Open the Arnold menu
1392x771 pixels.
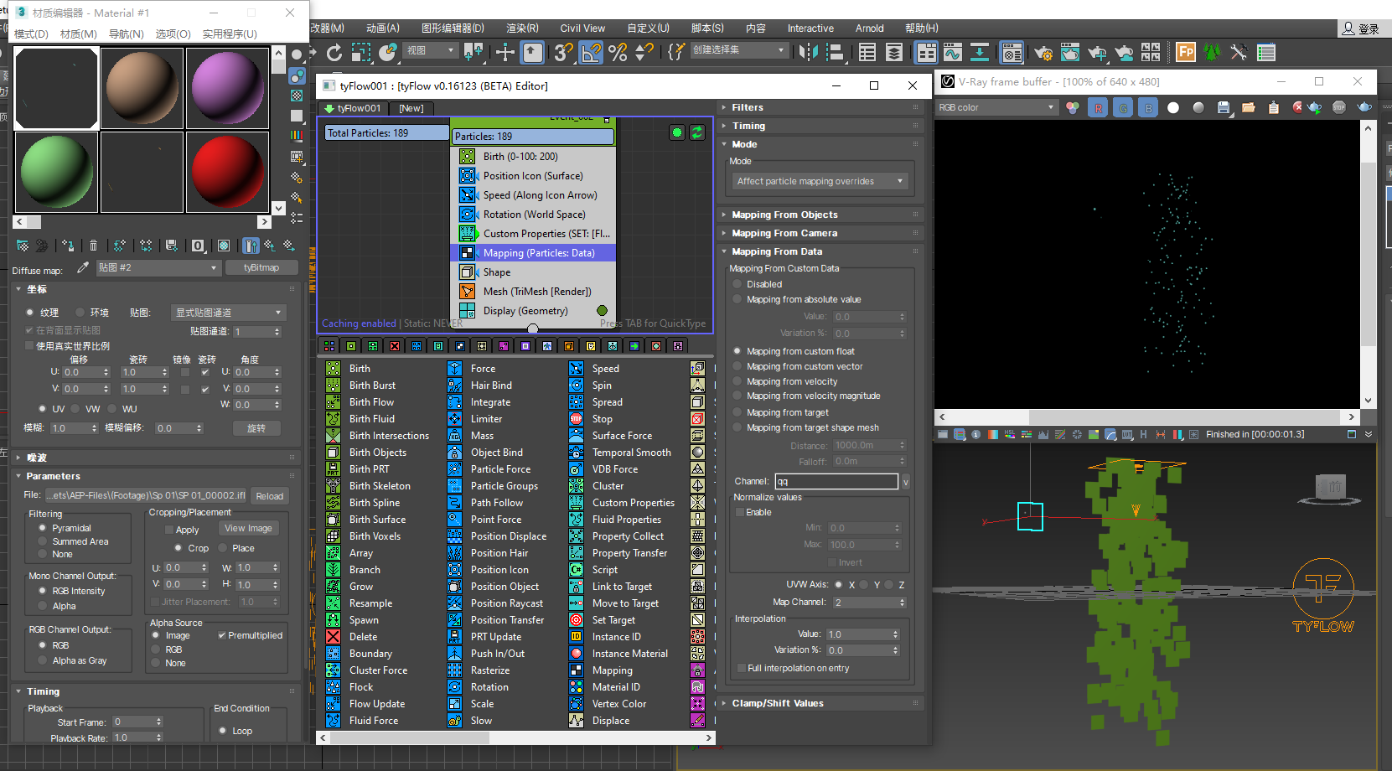point(869,28)
